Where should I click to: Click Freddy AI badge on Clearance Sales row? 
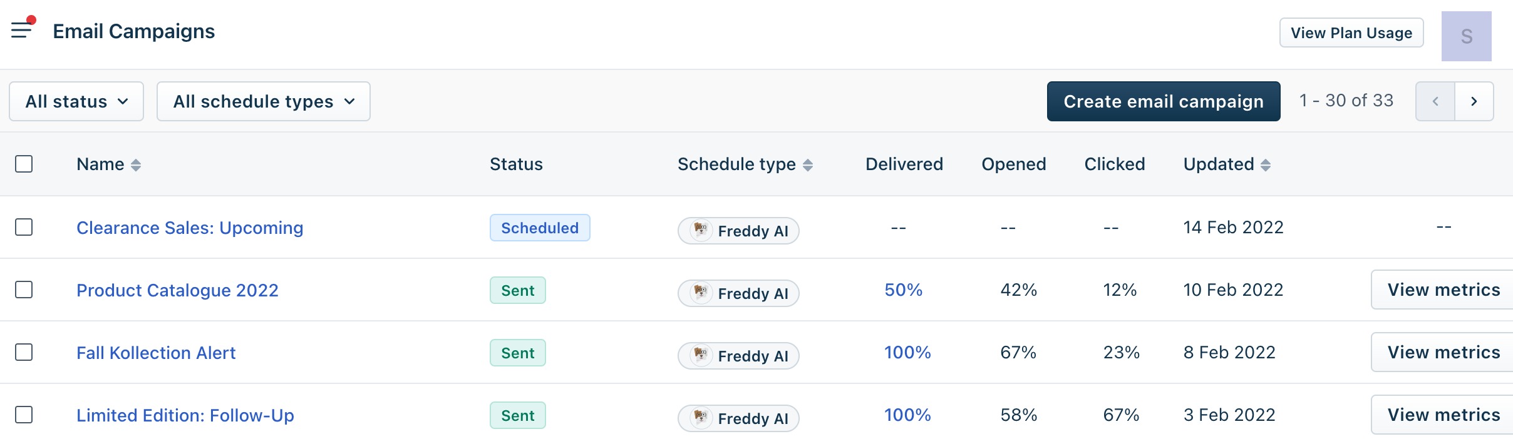click(738, 231)
